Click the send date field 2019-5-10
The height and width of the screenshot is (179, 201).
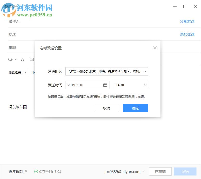click(88, 85)
